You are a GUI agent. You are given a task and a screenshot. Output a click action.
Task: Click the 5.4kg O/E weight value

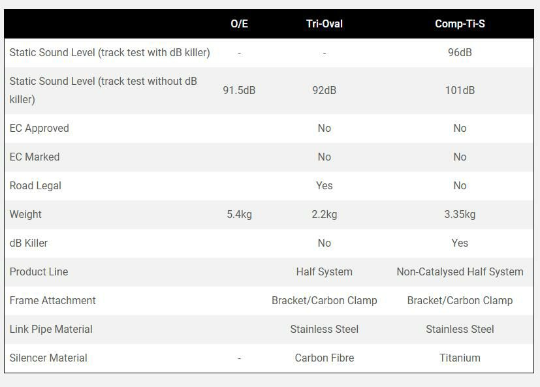[x=239, y=215]
